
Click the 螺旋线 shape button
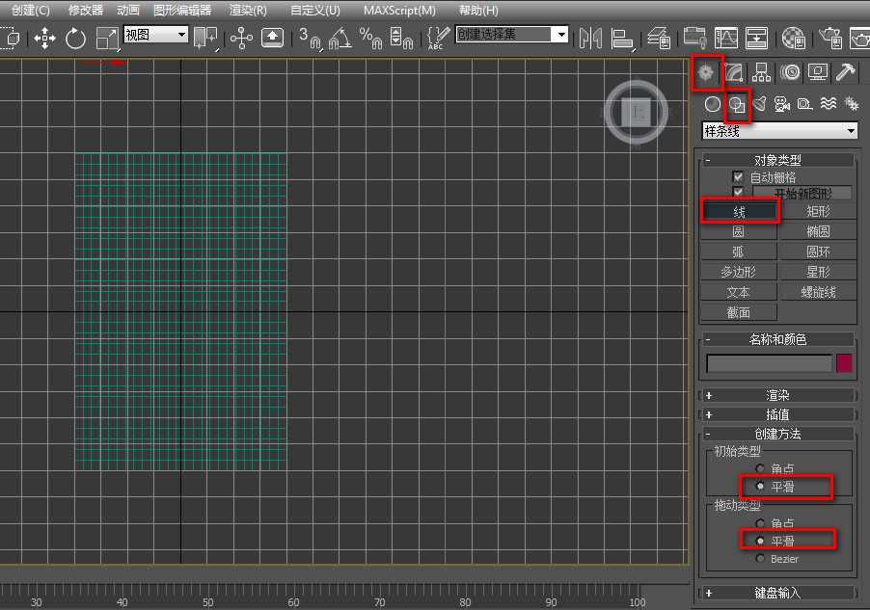pyautogui.click(x=818, y=292)
